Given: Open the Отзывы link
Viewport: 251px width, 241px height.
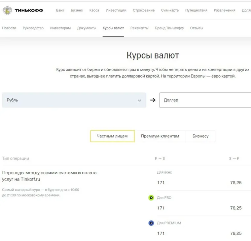Looking at the screenshot, I should point(197,28).
